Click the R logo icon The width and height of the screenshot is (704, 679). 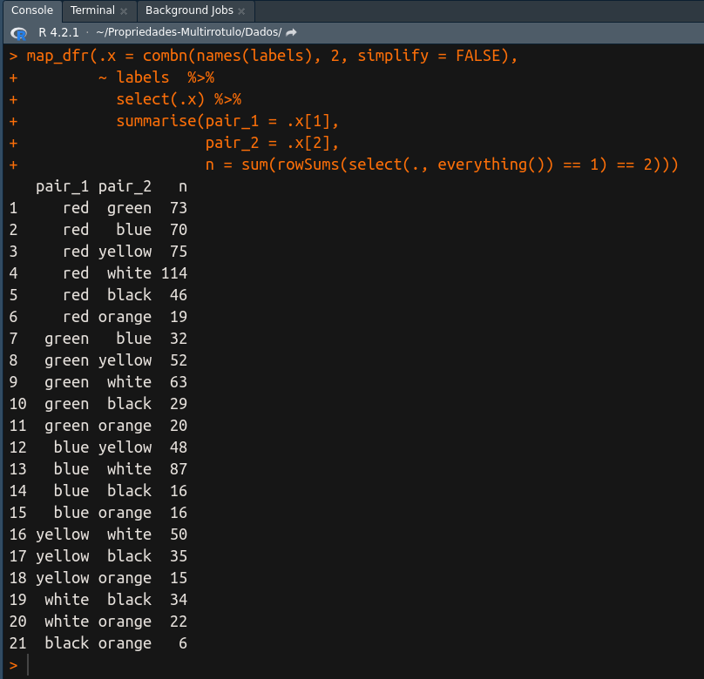(x=19, y=33)
